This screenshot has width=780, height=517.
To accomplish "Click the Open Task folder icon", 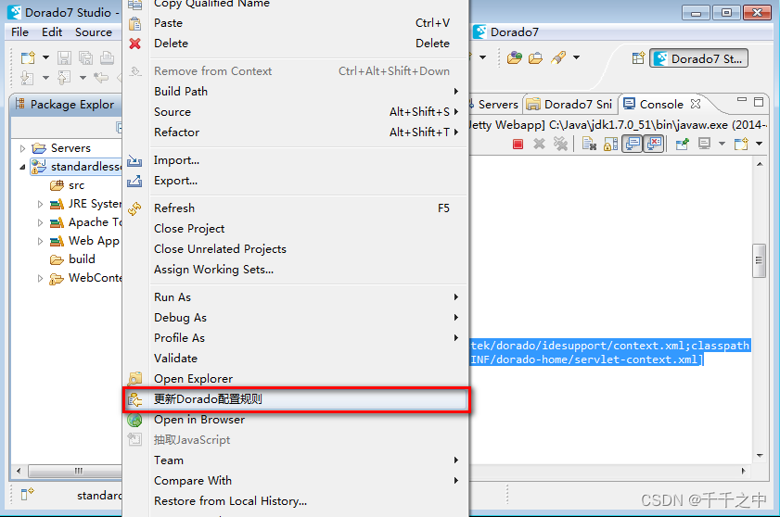I will pyautogui.click(x=535, y=57).
